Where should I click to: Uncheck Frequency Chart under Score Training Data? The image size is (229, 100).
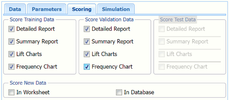tap(11, 67)
